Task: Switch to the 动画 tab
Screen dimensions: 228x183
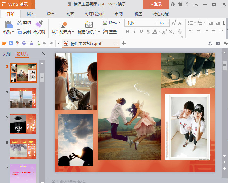Action: pos(70,14)
